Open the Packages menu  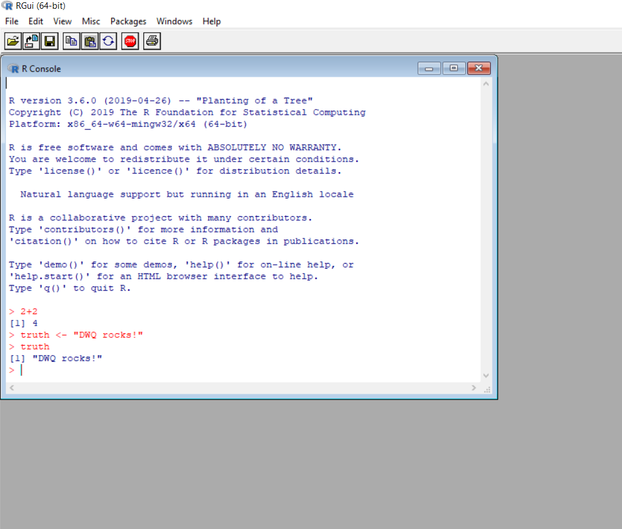(x=128, y=22)
